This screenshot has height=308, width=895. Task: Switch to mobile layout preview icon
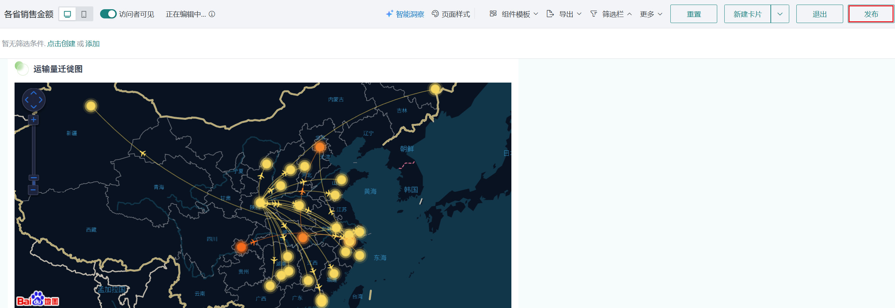[x=84, y=14]
